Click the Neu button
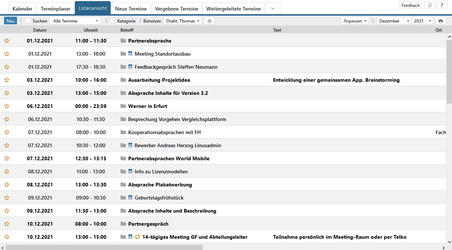Image resolution: width=452 pixels, height=250 pixels. click(11, 21)
